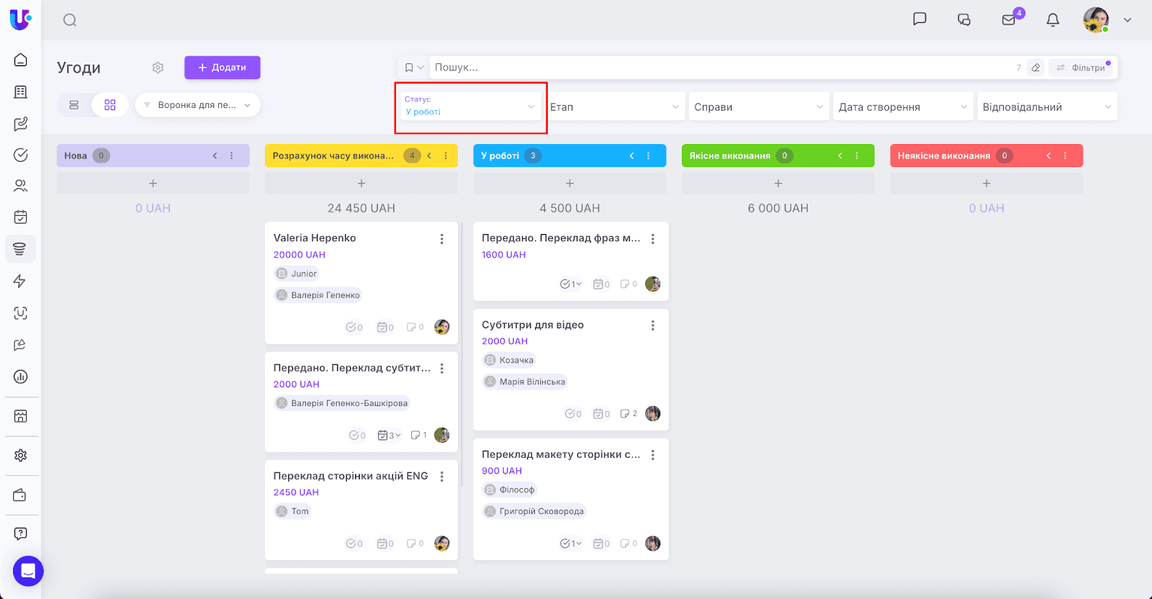Open the Статус filter dropdown
The image size is (1152, 599).
[469, 107]
